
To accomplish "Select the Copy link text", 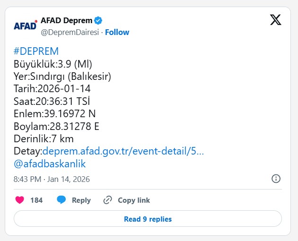I will click(134, 200).
